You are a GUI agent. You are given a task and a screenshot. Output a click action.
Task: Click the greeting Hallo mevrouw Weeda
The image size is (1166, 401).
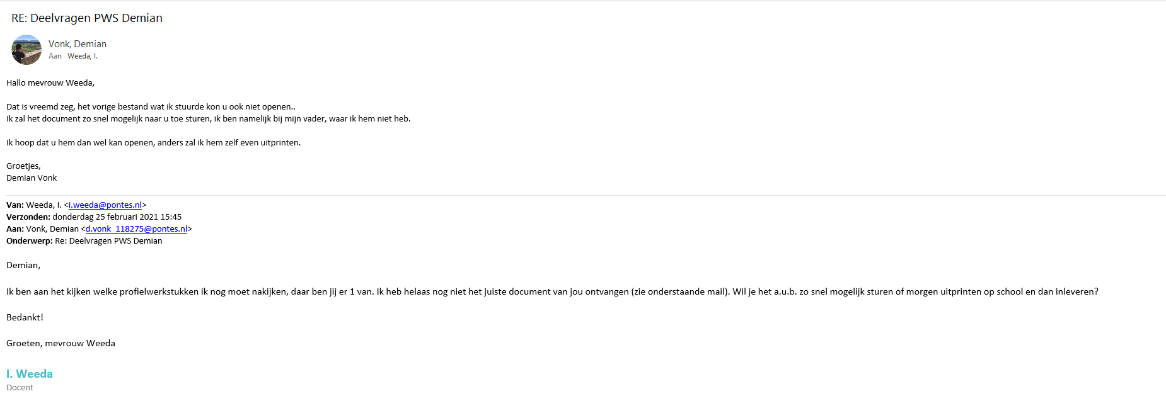coord(50,83)
